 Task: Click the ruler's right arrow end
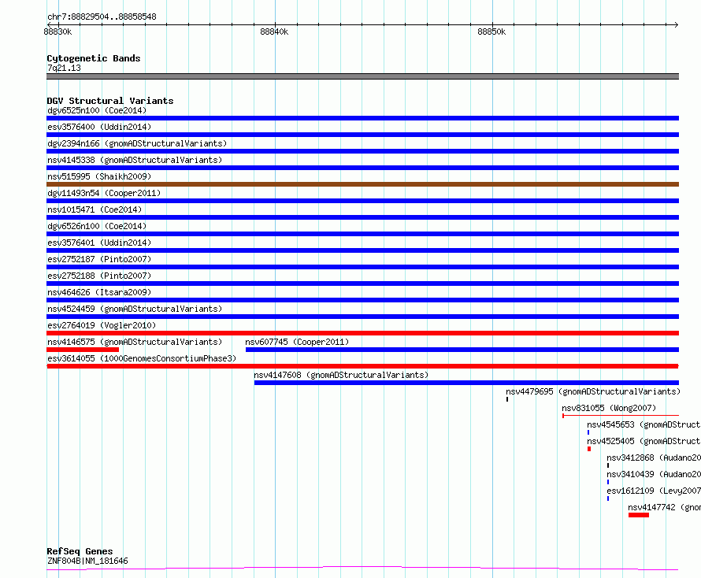pyautogui.click(x=676, y=24)
